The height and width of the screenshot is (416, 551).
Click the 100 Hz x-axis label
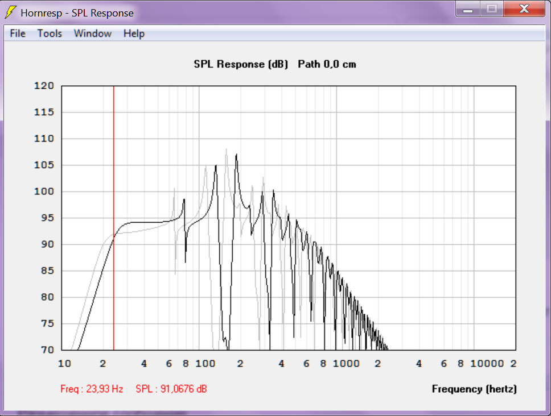coord(205,363)
